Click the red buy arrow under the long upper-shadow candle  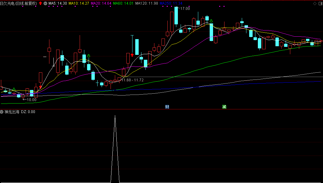132,55
